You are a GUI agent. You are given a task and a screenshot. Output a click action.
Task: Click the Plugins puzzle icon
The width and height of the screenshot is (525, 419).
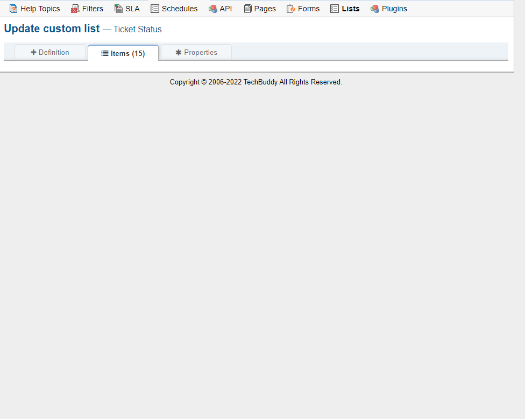click(x=373, y=8)
